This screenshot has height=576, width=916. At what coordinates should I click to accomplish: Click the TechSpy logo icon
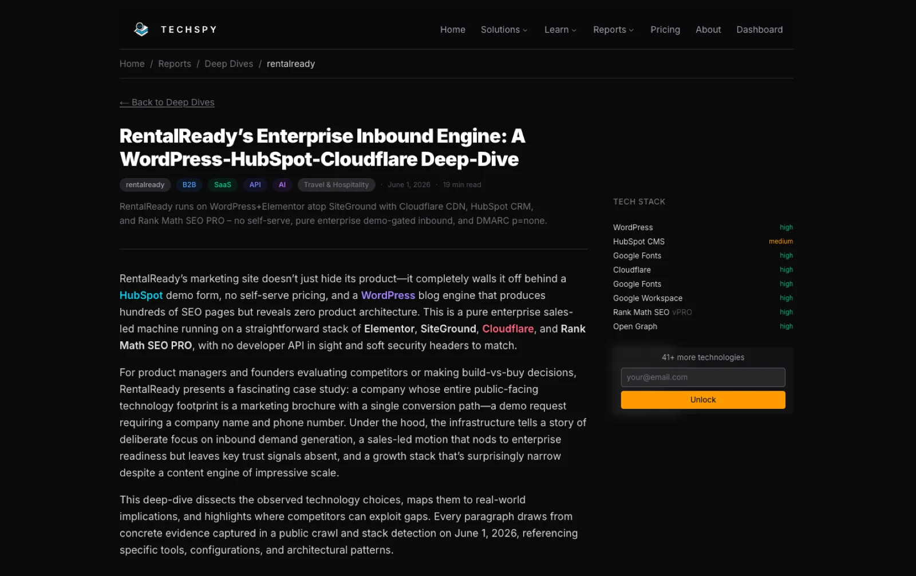pyautogui.click(x=141, y=29)
